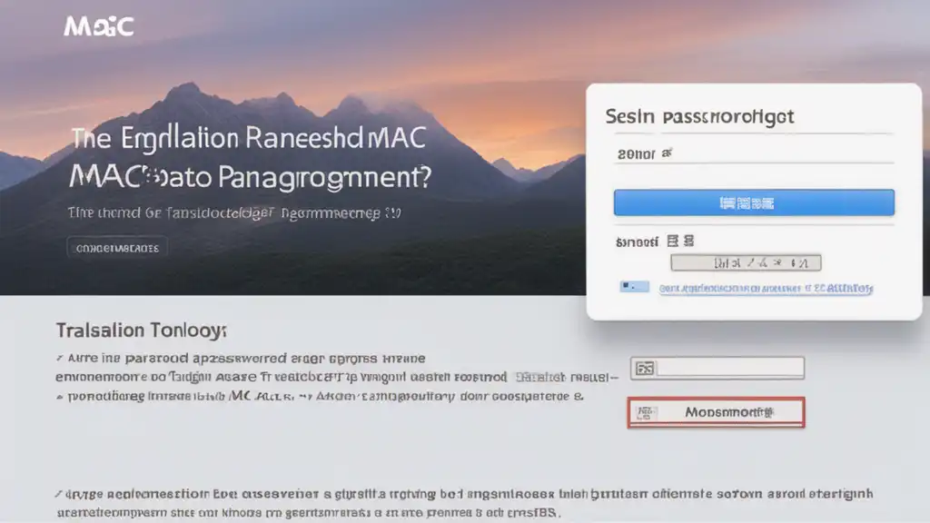The width and height of the screenshot is (930, 523).
Task: Click the icon inside the lower input field
Action: coord(645,369)
